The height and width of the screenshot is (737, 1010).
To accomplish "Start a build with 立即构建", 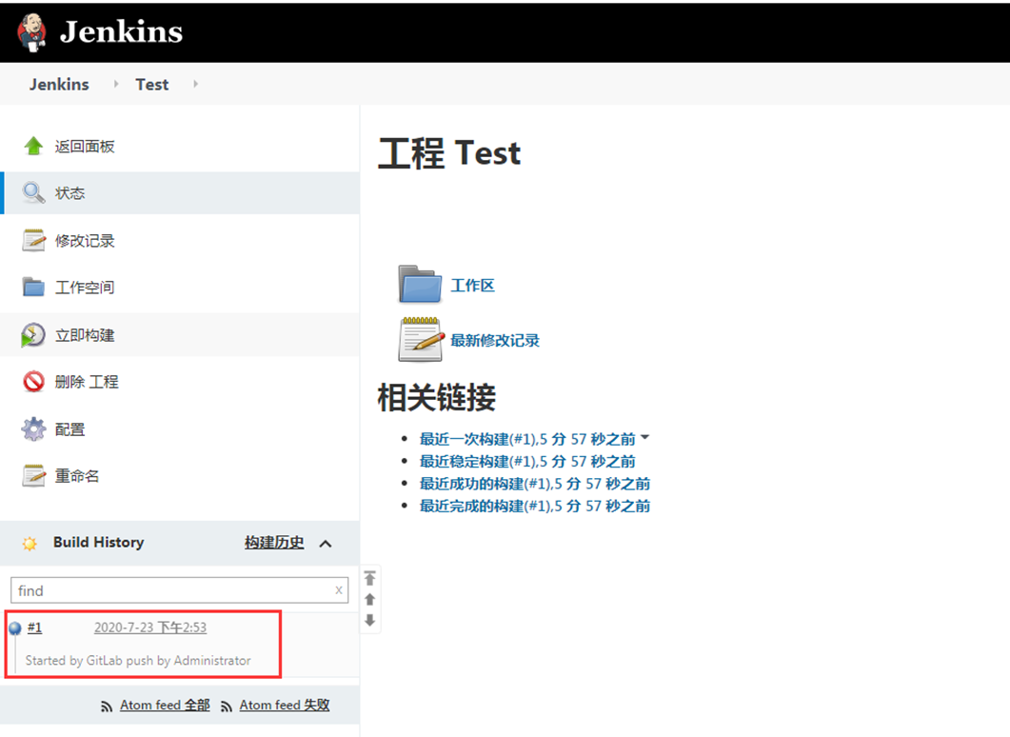I will (85, 335).
